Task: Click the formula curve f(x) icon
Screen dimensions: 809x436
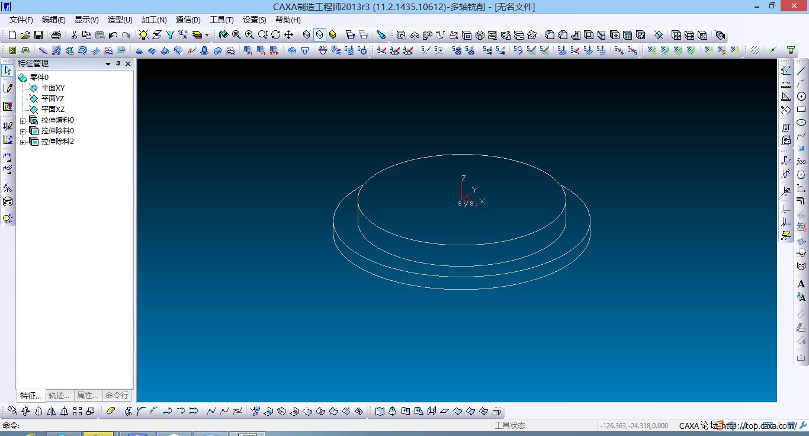Action: 801,162
